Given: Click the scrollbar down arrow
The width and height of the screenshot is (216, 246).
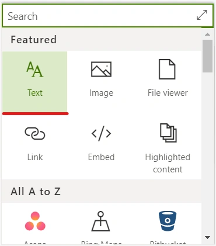Looking at the screenshot, I should click(208, 237).
